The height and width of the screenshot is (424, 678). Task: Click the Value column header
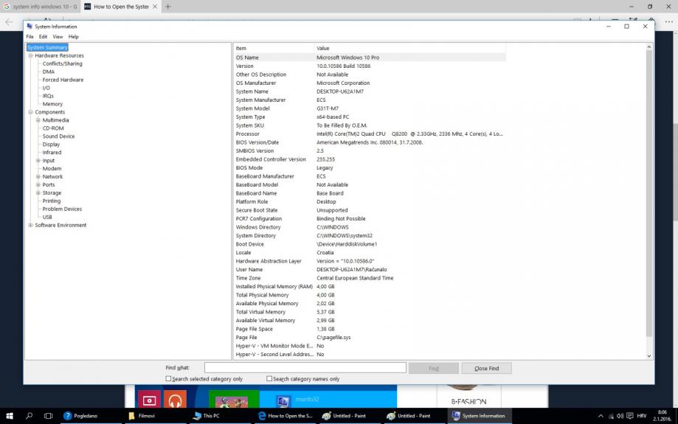[409, 48]
